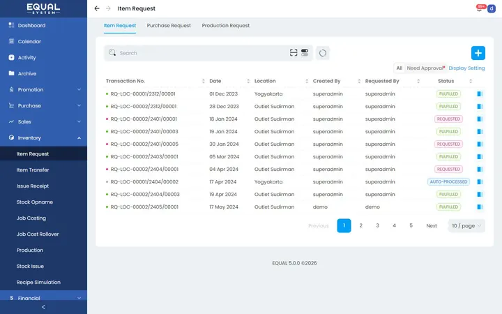Open details icon for RQ-LOC-00002/2401/00001
This screenshot has width=502, height=314.
[480, 119]
